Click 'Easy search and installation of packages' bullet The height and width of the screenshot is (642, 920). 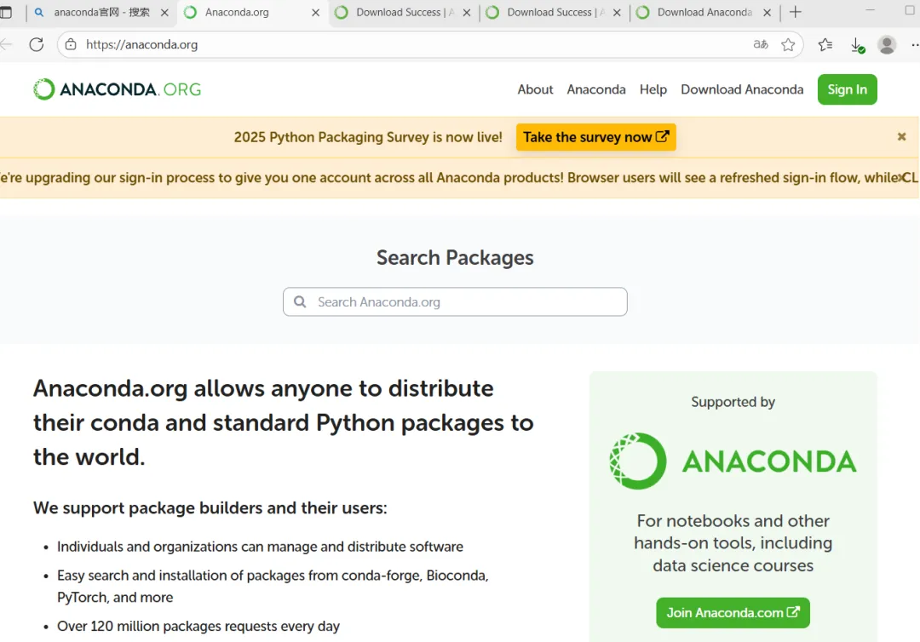(x=273, y=587)
